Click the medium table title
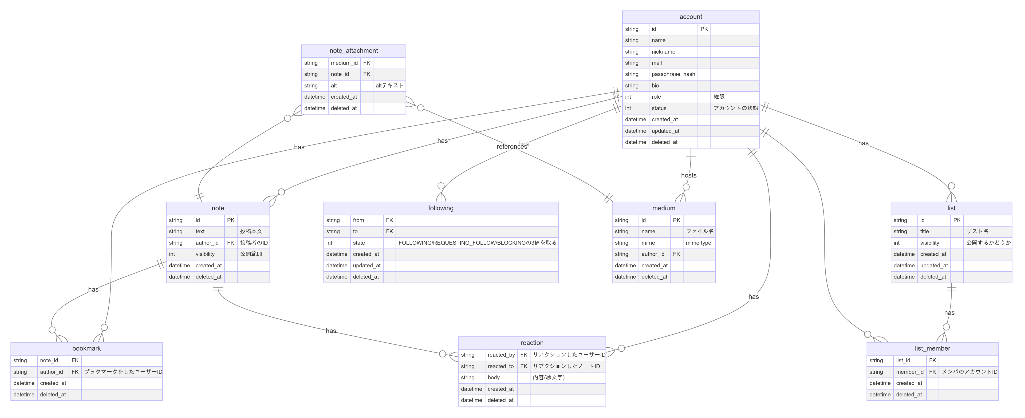 pos(663,208)
